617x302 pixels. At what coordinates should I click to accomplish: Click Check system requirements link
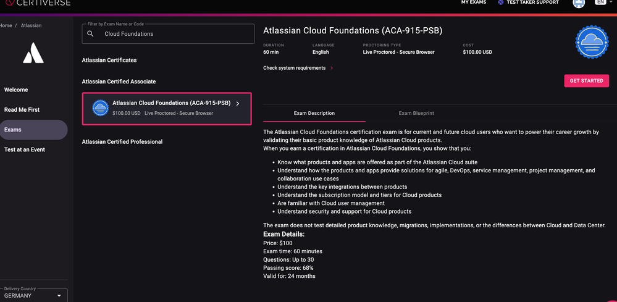tap(295, 68)
